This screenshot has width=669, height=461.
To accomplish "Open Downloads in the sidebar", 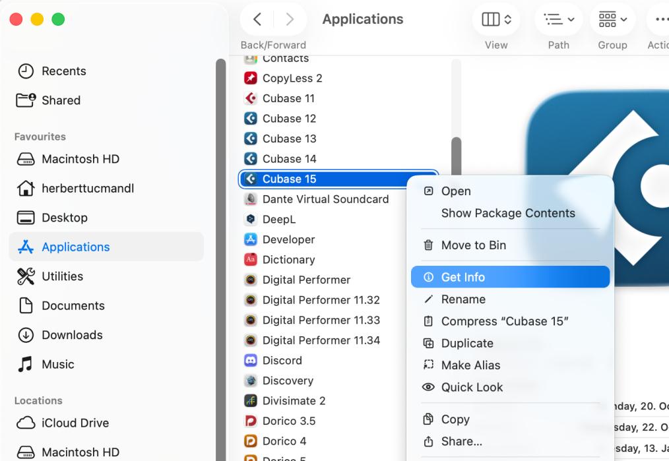I will point(72,335).
